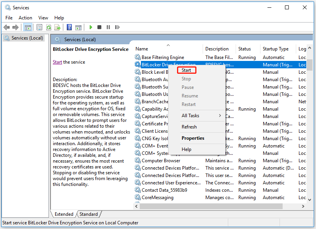Click the Forward arrow toolbar icon
This screenshot has width=316, height=229.
(16, 27)
